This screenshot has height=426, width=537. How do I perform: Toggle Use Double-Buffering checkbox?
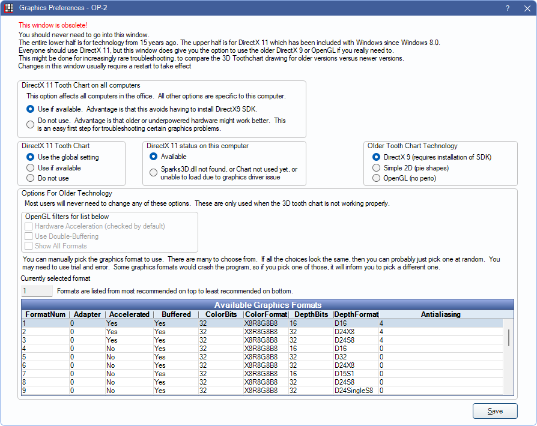(28, 236)
